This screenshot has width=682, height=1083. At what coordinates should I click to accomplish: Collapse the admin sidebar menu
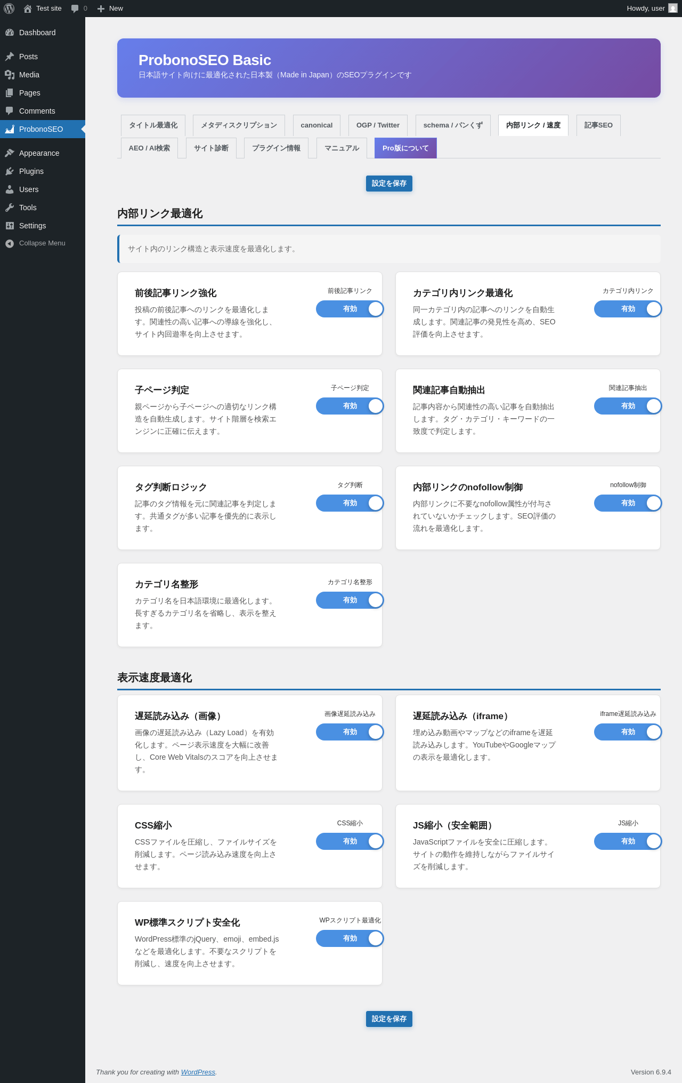click(43, 243)
